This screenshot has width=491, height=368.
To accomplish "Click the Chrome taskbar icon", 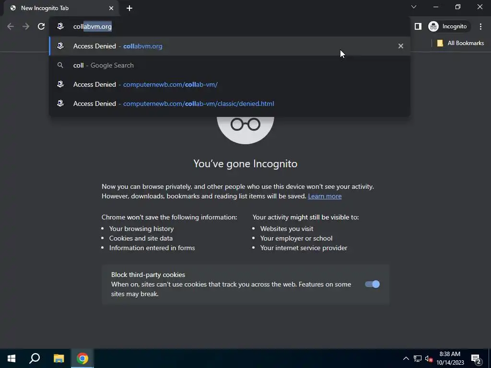I will 82,358.
